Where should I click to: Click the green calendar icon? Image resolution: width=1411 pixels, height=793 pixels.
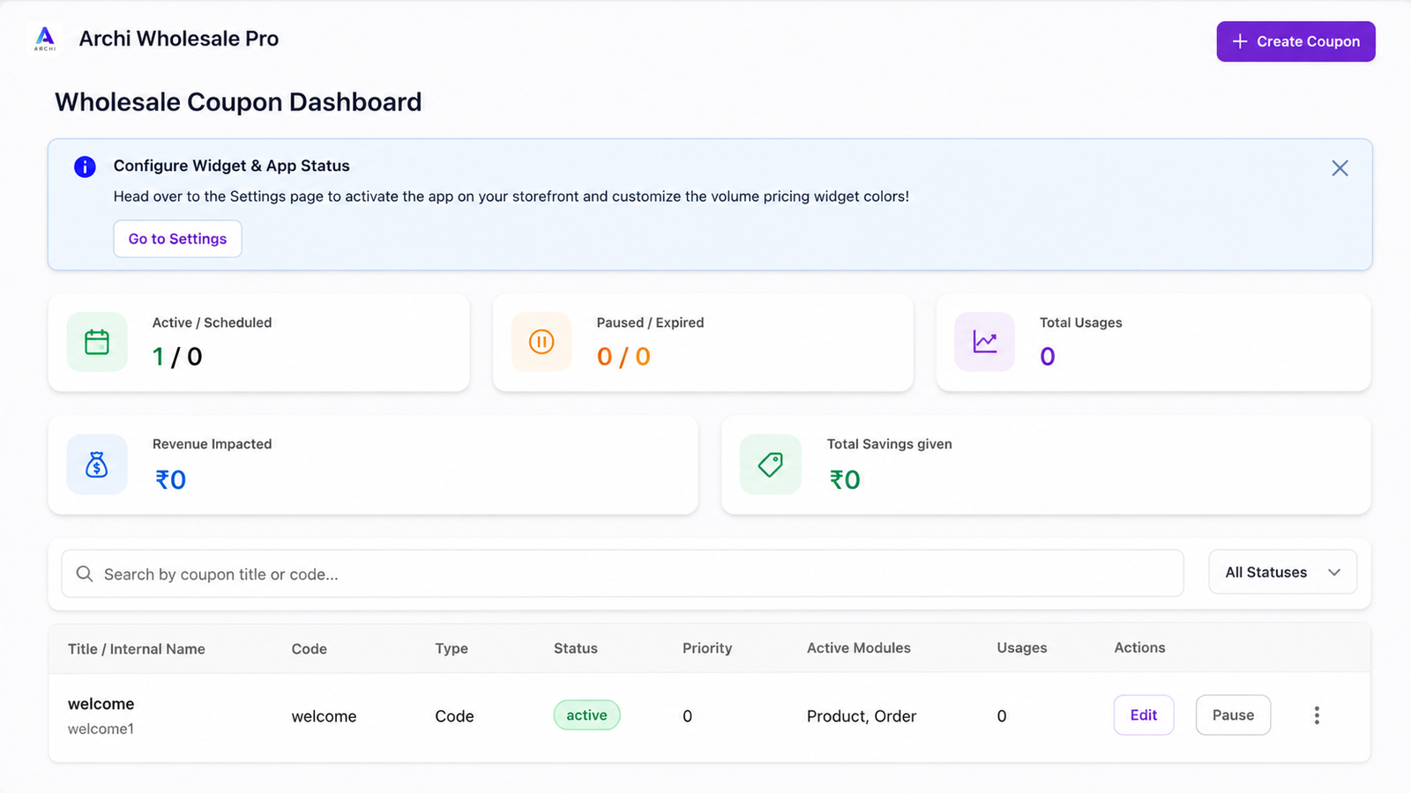[x=97, y=342]
